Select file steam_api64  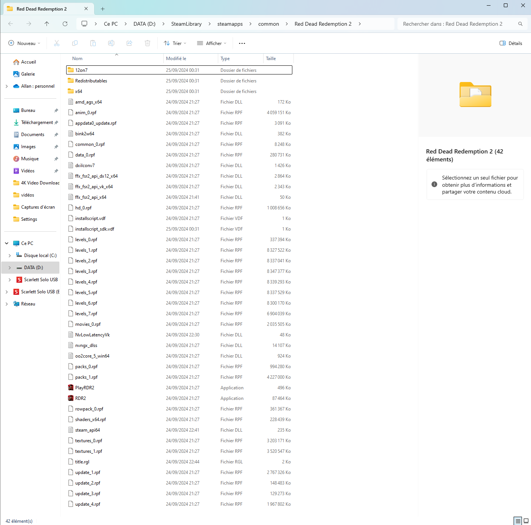179,430
